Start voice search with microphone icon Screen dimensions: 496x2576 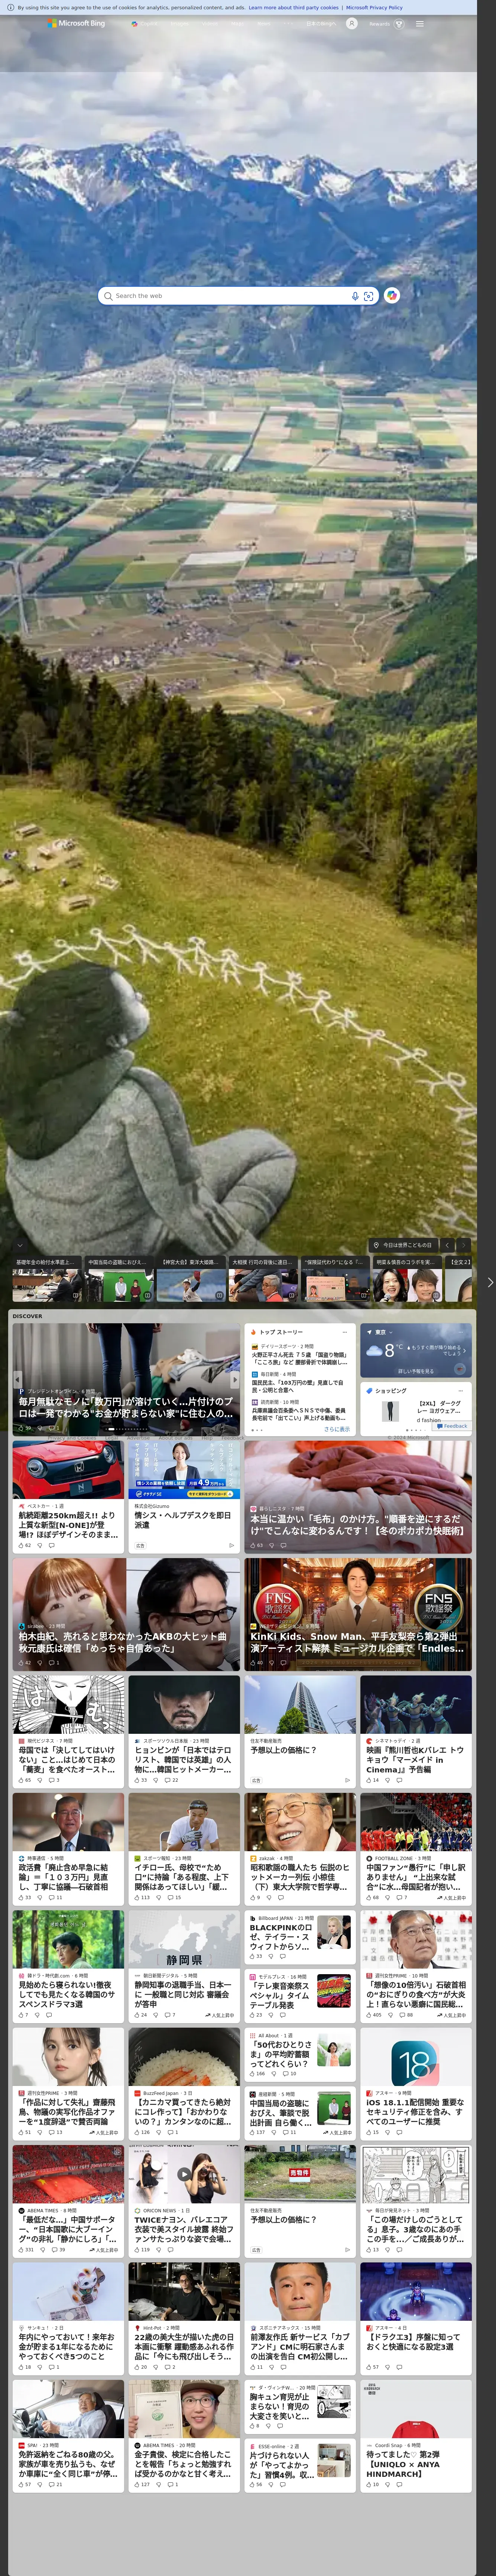(354, 296)
